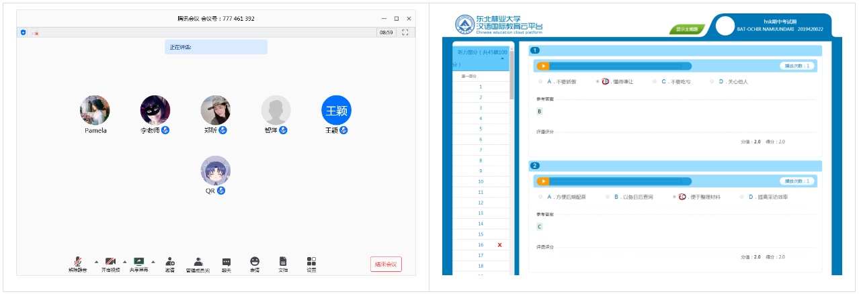Image resolution: width=859 pixels, height=294 pixels.
Task: Turn on camera via 开启视频 icon
Action: [110, 262]
